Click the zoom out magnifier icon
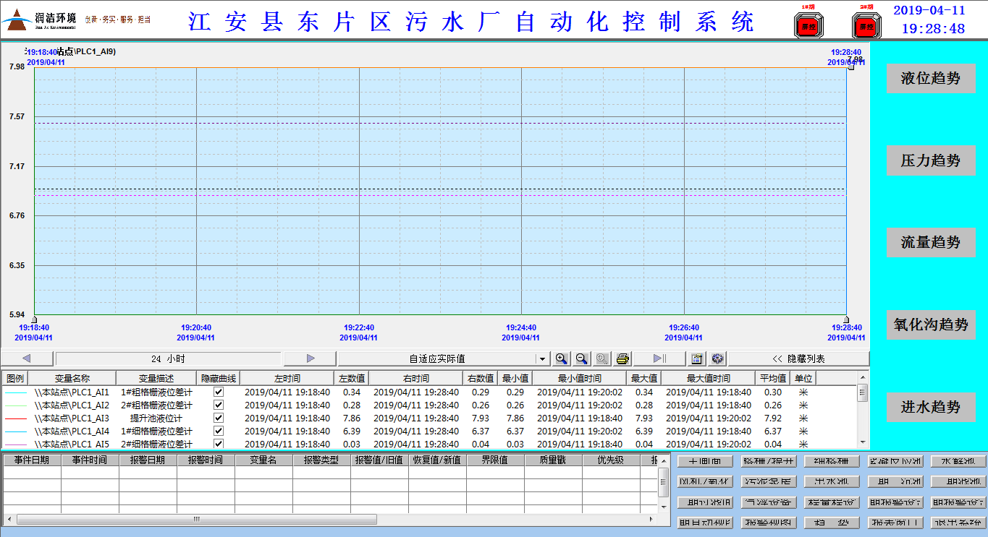 (x=581, y=358)
